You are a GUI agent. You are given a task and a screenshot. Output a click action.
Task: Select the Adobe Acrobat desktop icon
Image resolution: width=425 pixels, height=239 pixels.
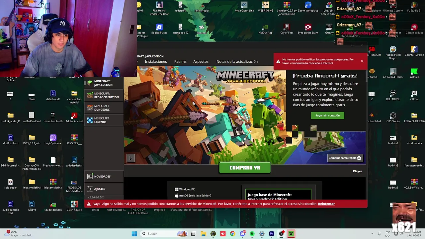pos(74,118)
